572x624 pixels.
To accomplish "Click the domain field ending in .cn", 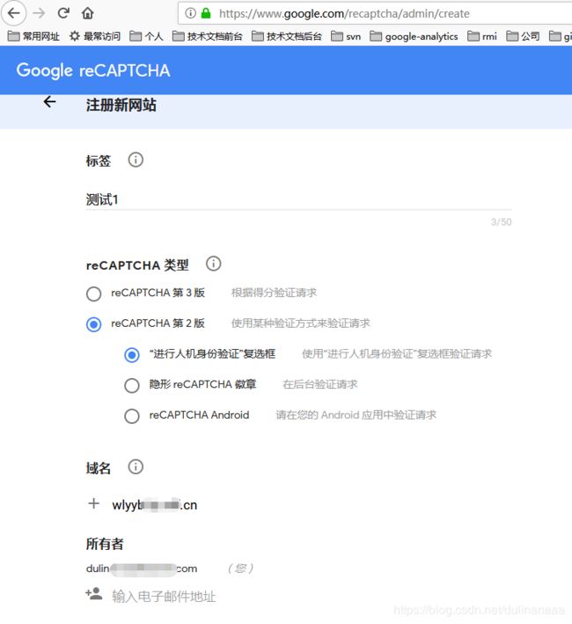I will point(155,505).
